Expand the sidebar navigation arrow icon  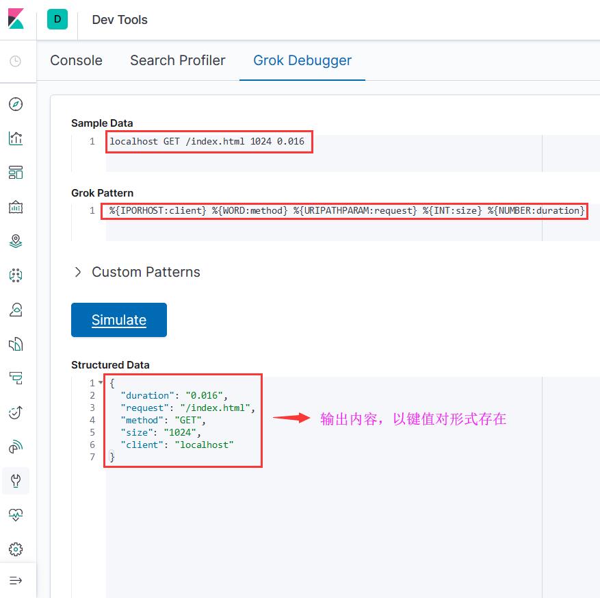point(16,580)
